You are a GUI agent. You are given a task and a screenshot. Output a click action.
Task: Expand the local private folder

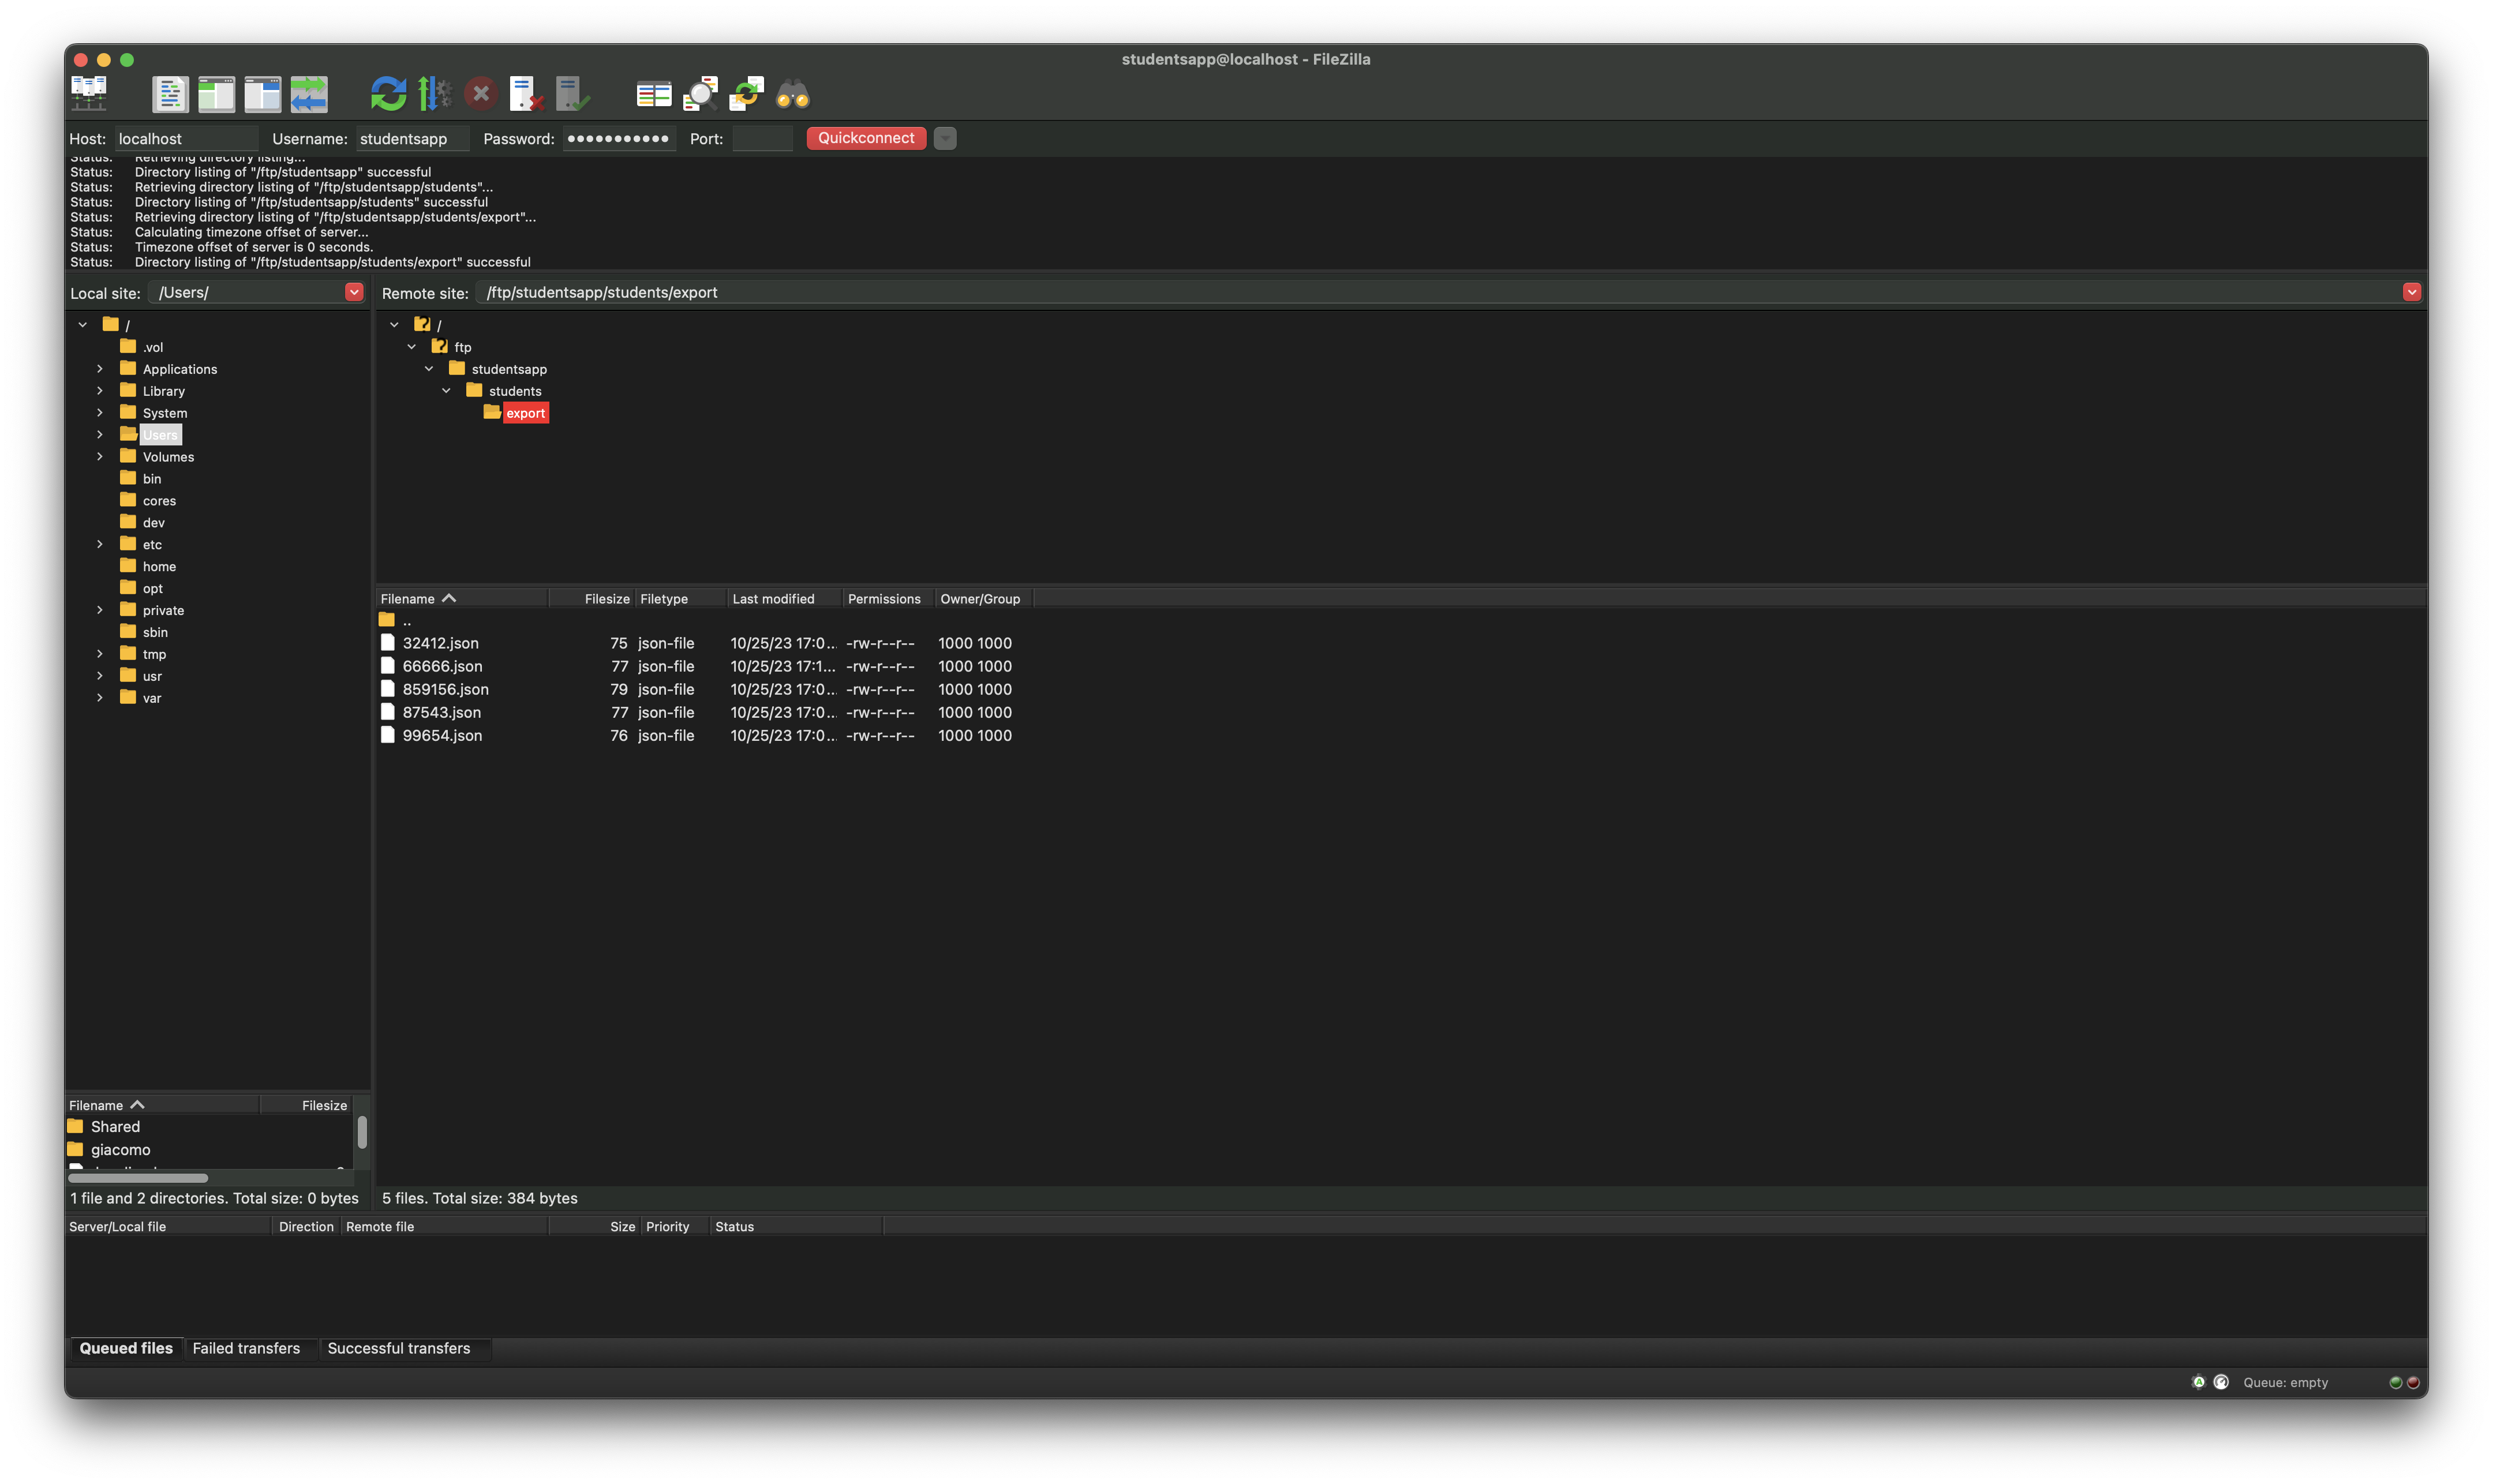coord(100,610)
